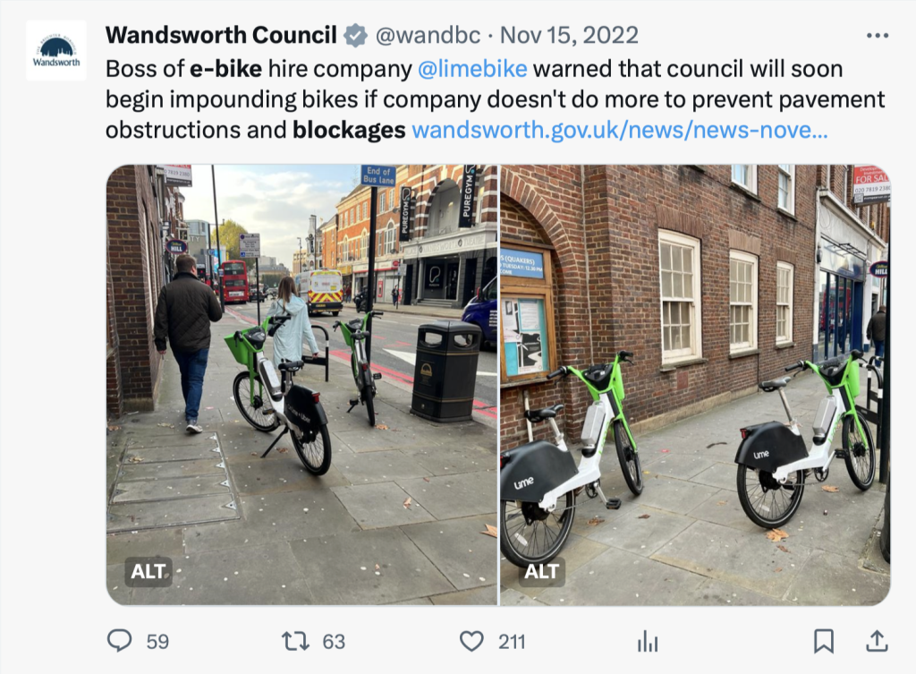
Task: Open left photo of bikes on pavement
Action: click(x=301, y=385)
